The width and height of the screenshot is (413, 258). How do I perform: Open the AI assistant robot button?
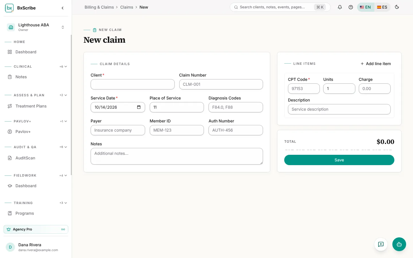pos(399,244)
